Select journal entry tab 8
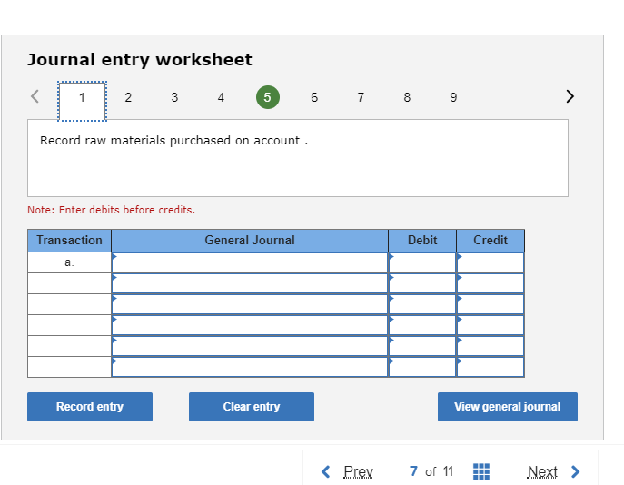 tap(407, 97)
